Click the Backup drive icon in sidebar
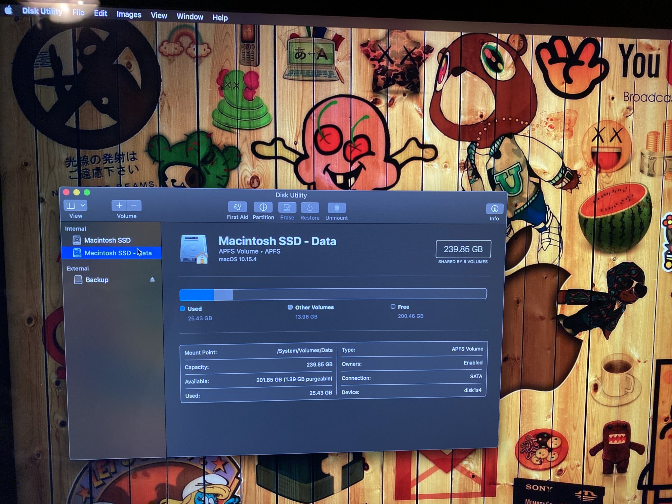Viewport: 672px width, 504px height. coord(78,280)
